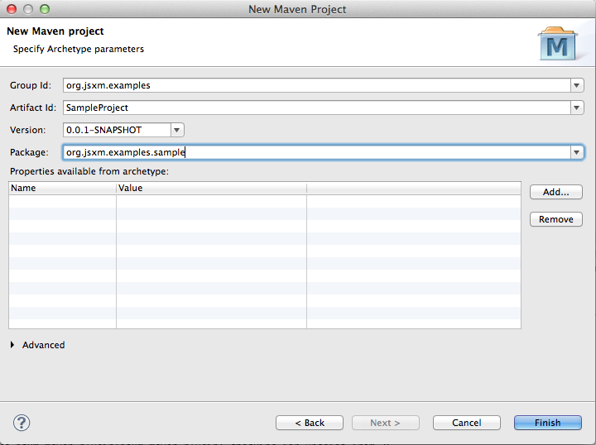596x445 pixels.
Task: Open the Artifact Id dropdown arrow
Action: coord(577,108)
